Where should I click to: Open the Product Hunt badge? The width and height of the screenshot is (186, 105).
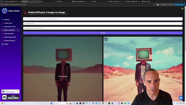(10, 91)
